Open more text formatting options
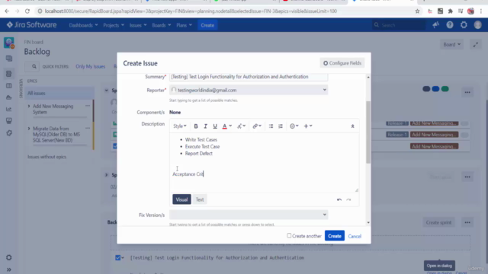This screenshot has height=274, width=488. [x=241, y=126]
